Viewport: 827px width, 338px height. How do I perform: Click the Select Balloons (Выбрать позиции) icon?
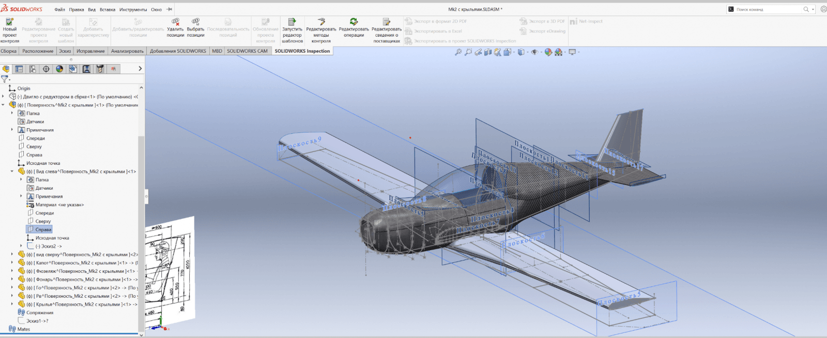pyautogui.click(x=195, y=22)
